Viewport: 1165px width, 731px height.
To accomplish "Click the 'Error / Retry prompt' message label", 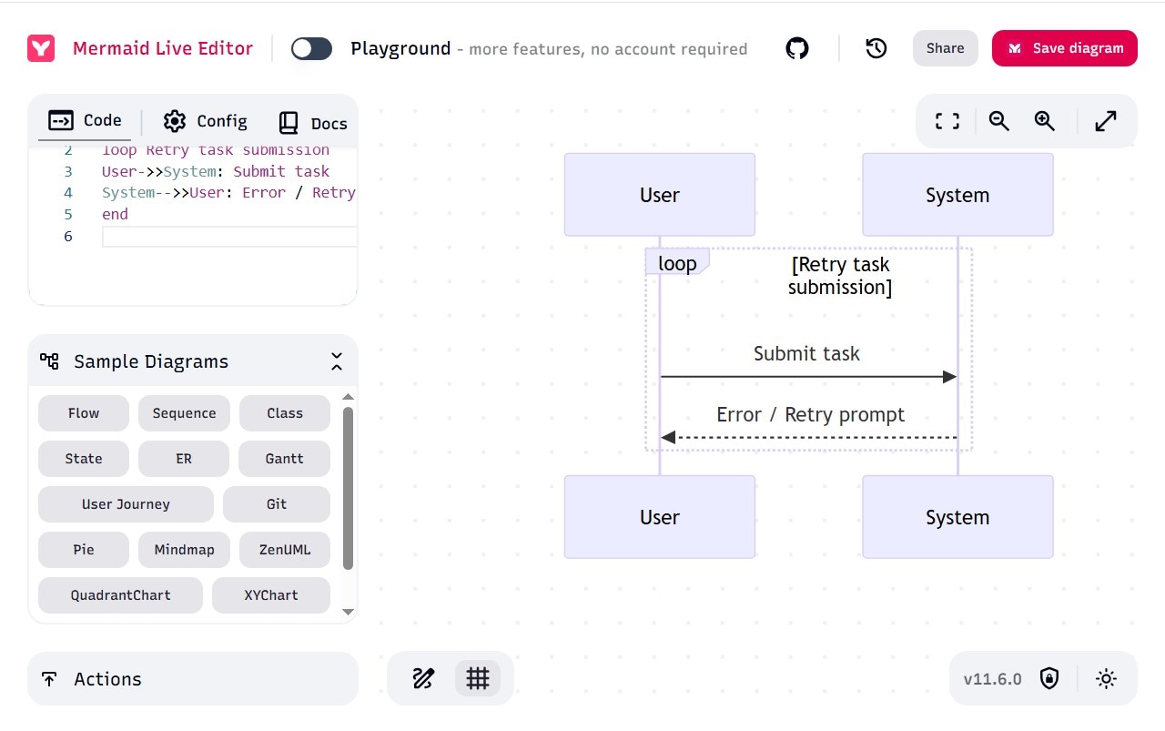I will point(810,415).
